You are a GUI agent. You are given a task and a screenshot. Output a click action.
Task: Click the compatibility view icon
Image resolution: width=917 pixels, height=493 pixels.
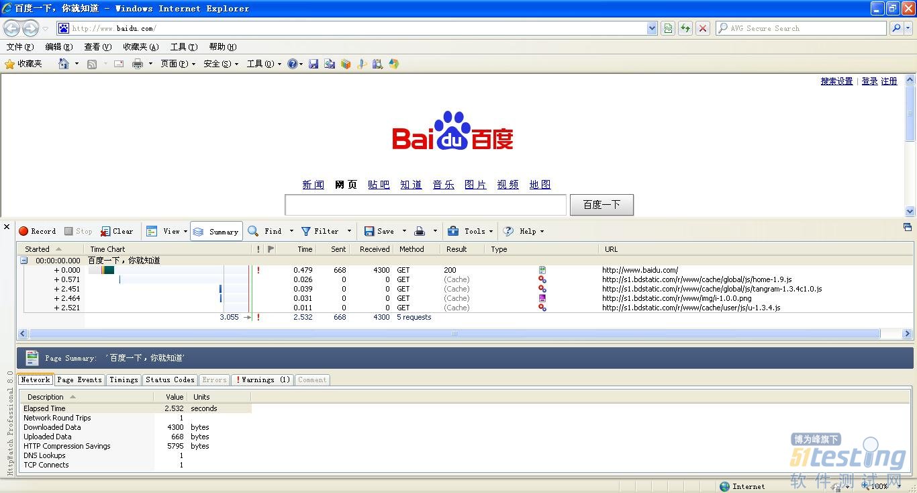coord(668,28)
